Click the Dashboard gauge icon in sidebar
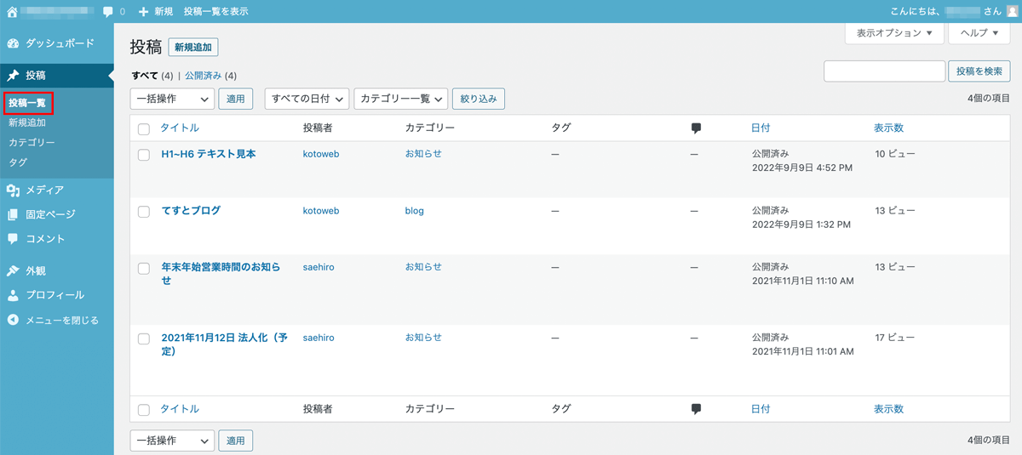 13,43
